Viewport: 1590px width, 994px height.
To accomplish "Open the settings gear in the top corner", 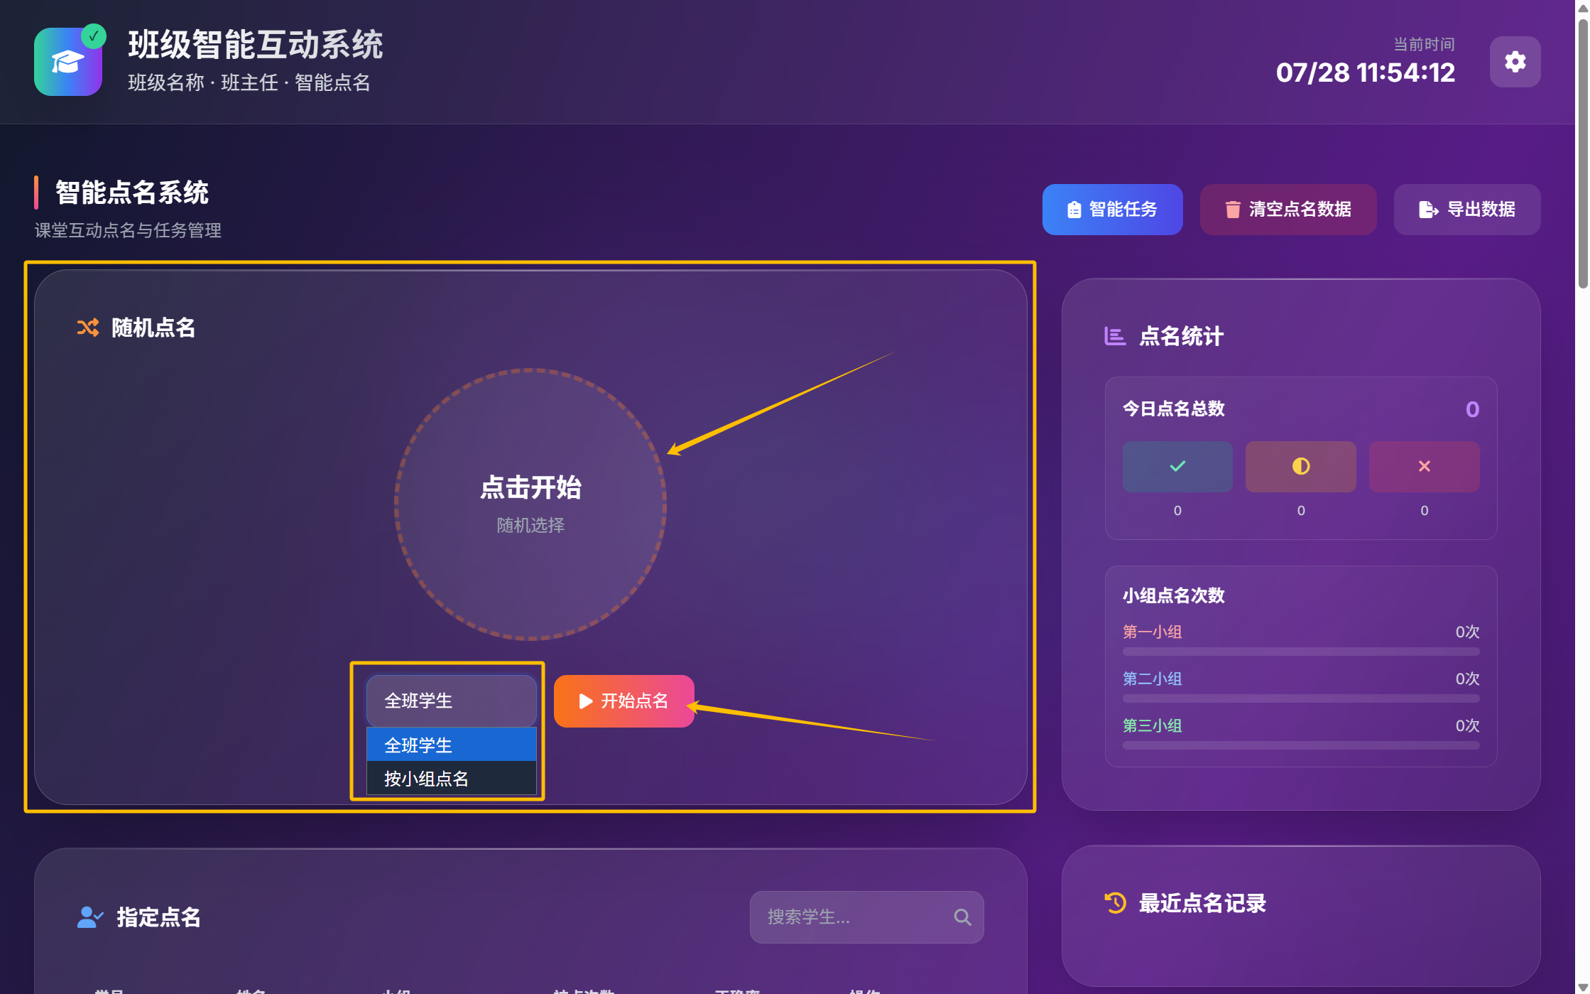I will coord(1515,62).
